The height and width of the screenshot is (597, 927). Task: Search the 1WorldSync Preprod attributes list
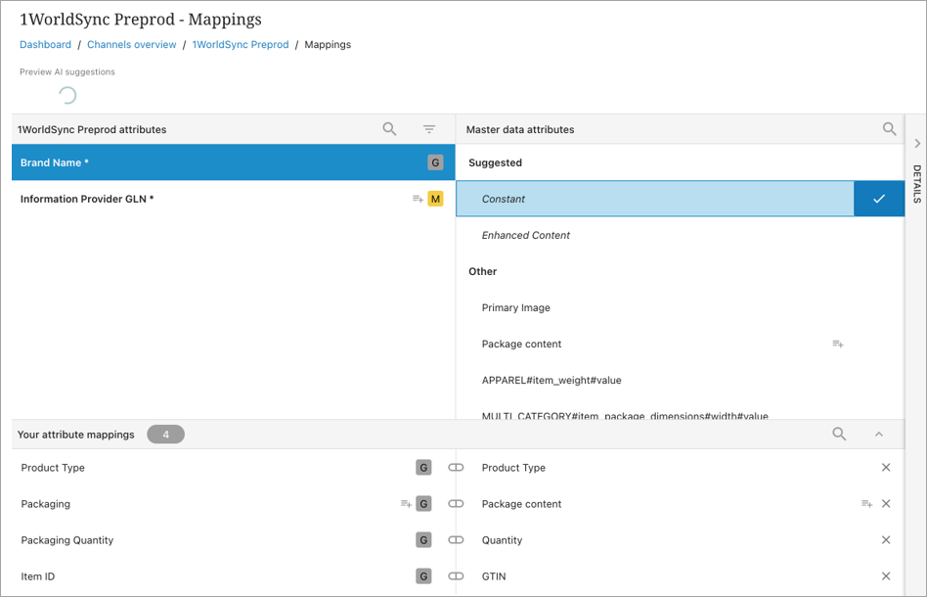[x=389, y=129]
